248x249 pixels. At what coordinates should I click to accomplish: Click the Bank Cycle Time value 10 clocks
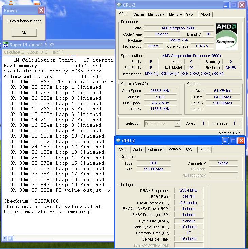click(x=189, y=227)
